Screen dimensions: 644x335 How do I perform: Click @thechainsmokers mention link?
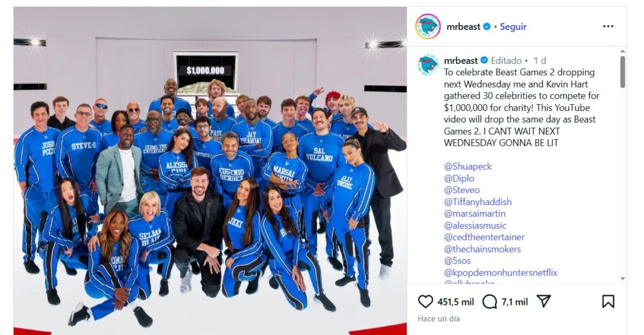tap(482, 249)
